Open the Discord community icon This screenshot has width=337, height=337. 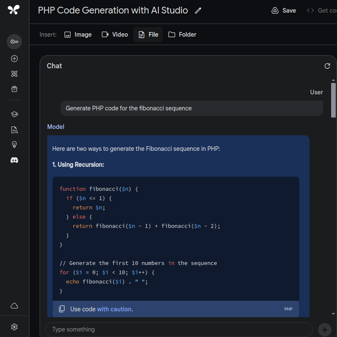14,160
